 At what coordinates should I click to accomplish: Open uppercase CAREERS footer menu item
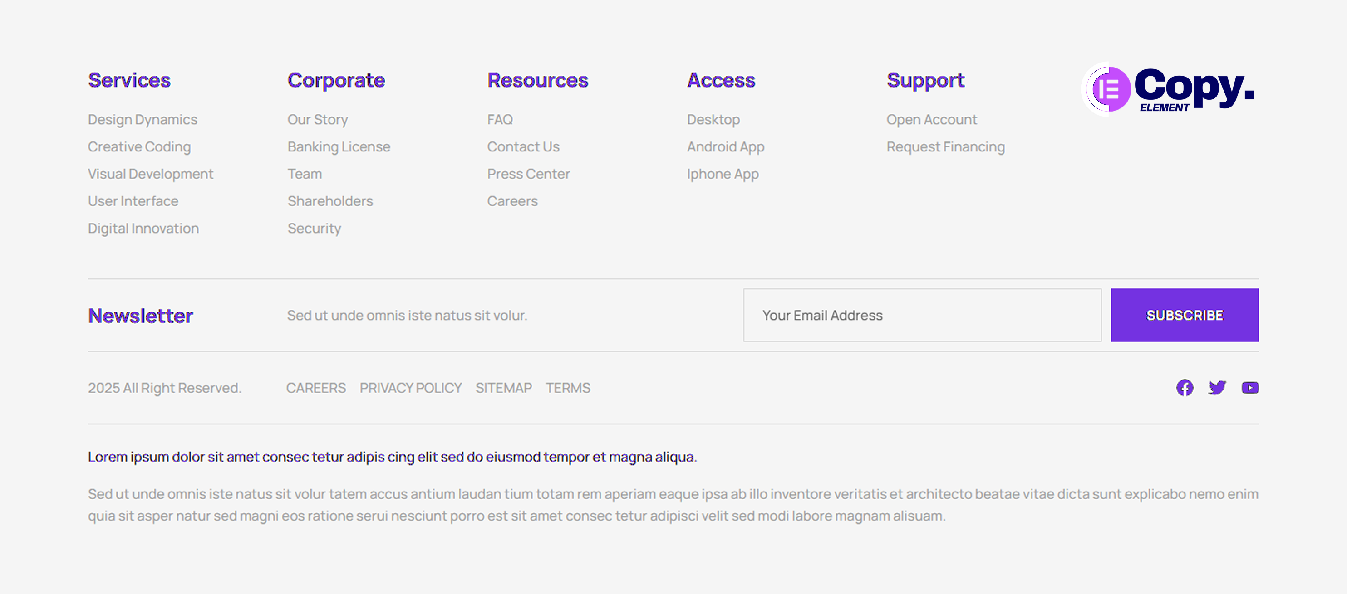(x=316, y=388)
